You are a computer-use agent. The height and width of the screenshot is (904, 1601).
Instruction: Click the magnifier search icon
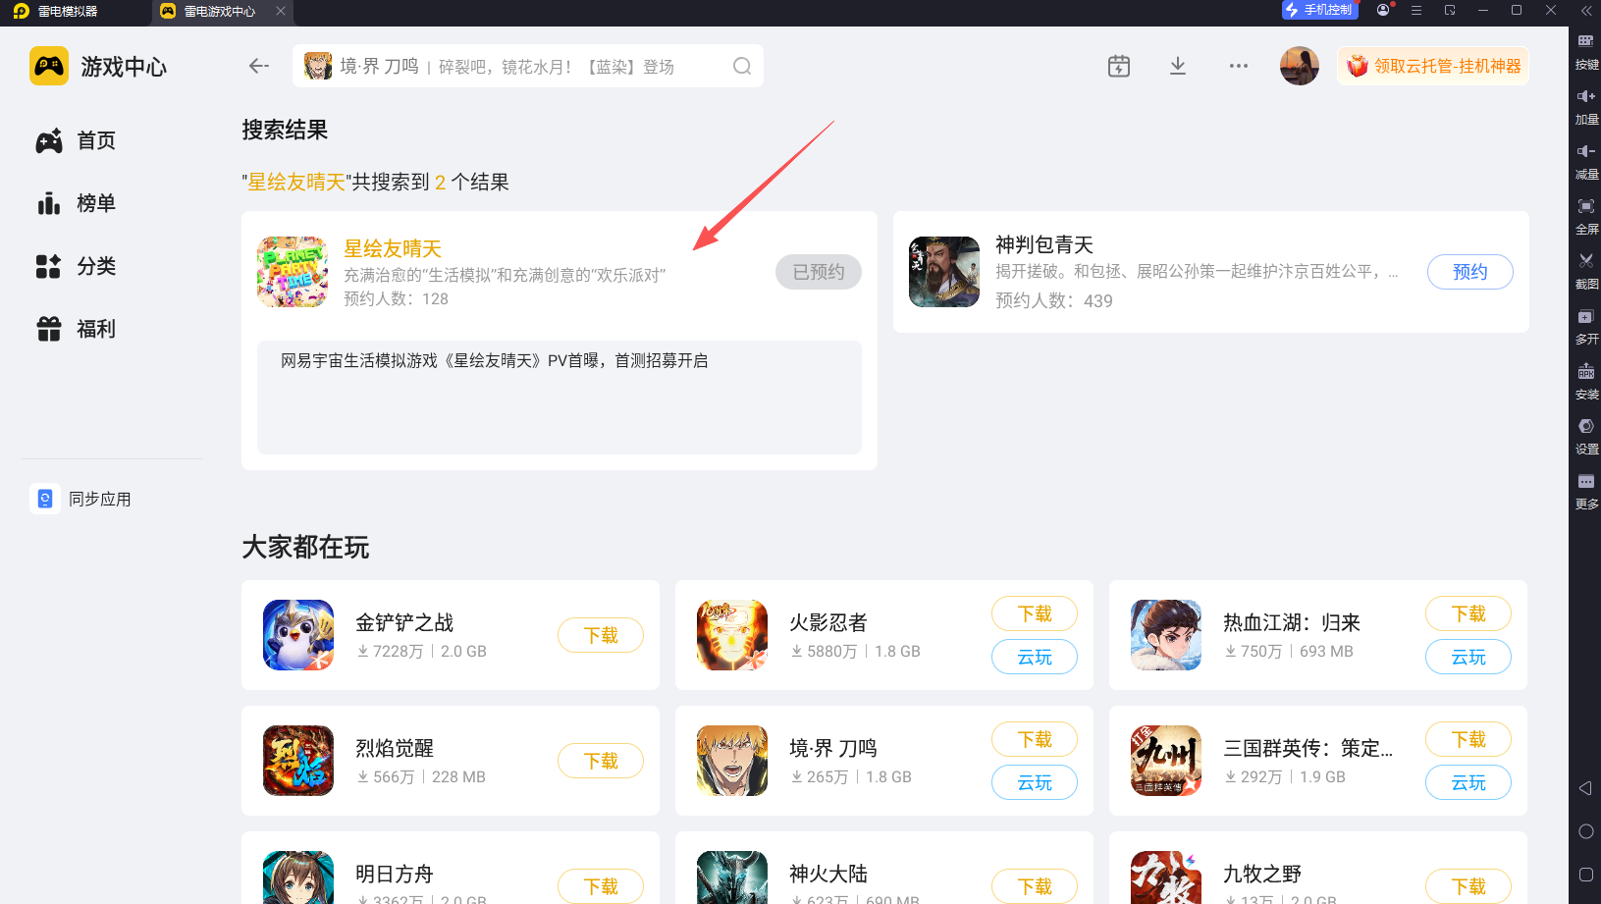[x=742, y=66]
